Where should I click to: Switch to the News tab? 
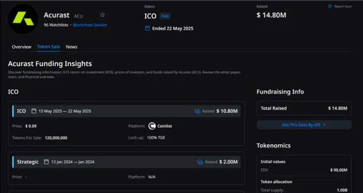[72, 47]
